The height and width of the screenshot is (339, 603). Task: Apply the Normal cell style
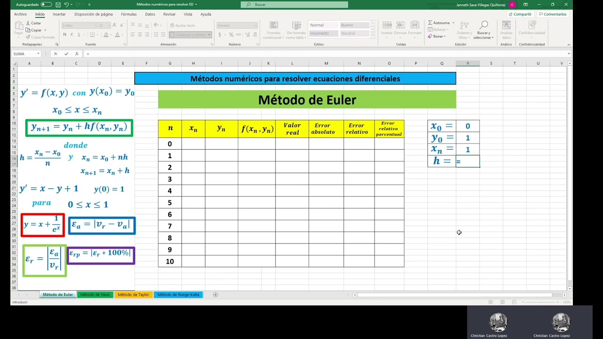pos(323,25)
